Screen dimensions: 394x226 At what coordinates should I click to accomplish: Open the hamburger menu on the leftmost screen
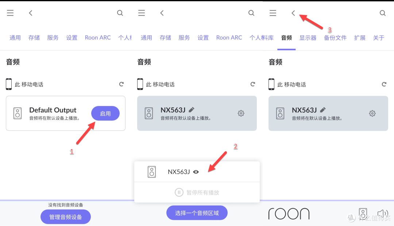[x=10, y=13]
